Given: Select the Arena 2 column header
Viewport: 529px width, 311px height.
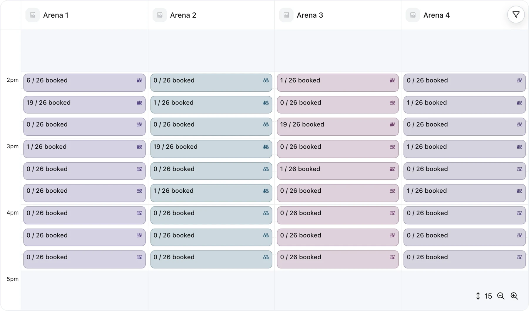Looking at the screenshot, I should (211, 15).
